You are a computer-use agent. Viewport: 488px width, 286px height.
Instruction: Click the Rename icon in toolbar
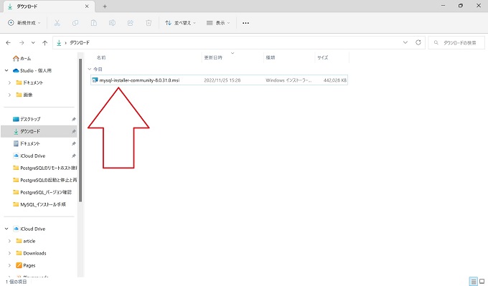pos(112,23)
